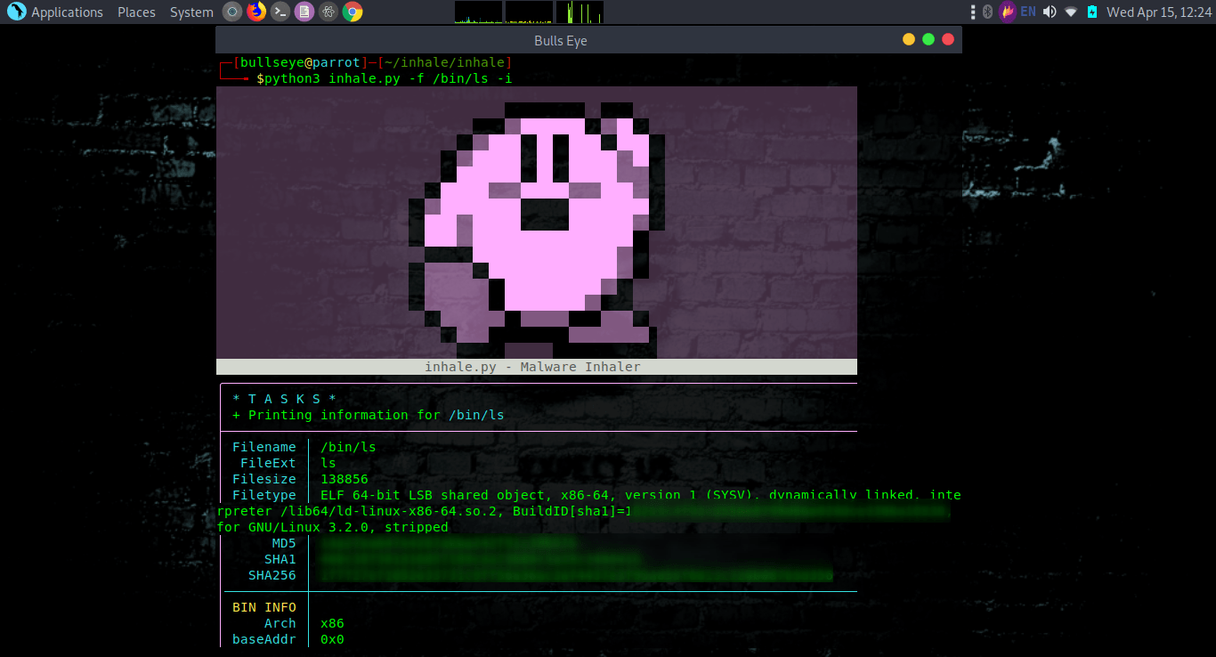This screenshot has width=1216, height=657.
Task: Launch Firefox from the top panel
Action: pyautogui.click(x=256, y=12)
